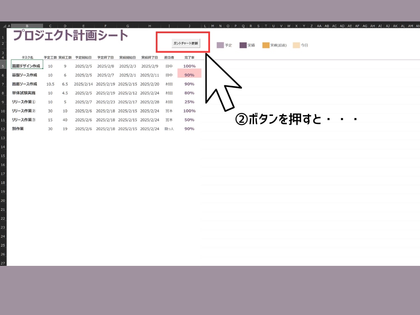Click the 80% completion cell
Image resolution: width=420 pixels, height=315 pixels.
point(189,93)
